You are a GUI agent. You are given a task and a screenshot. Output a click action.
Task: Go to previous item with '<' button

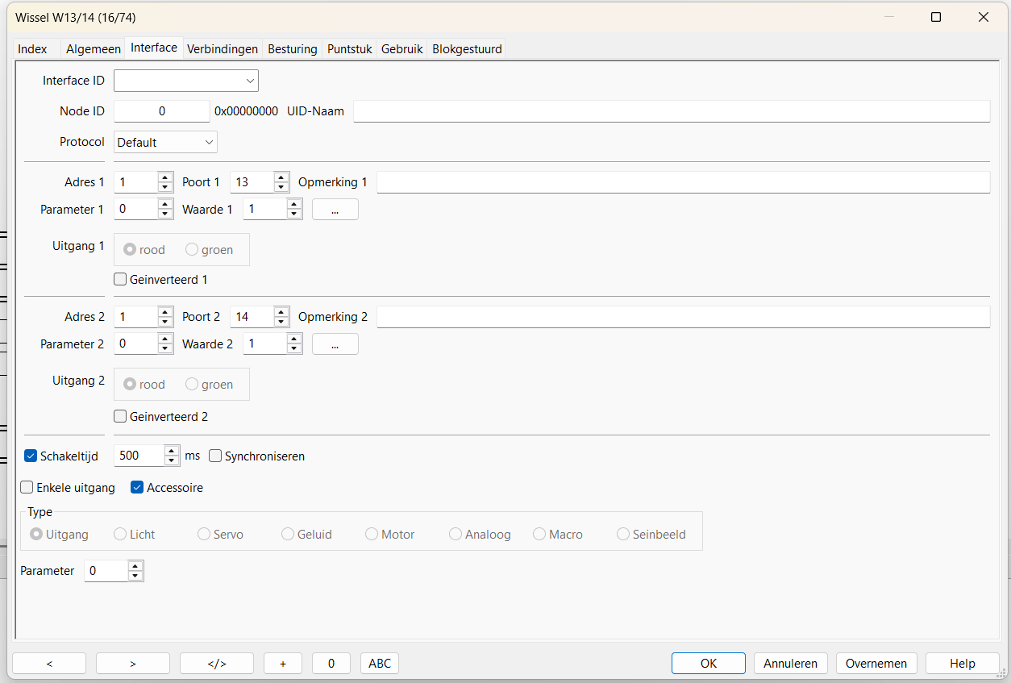49,664
